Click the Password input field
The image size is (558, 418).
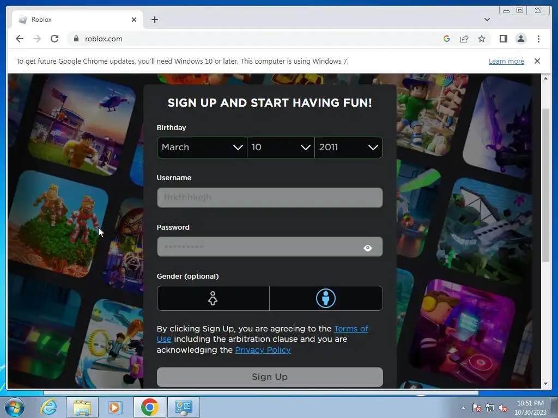click(270, 247)
